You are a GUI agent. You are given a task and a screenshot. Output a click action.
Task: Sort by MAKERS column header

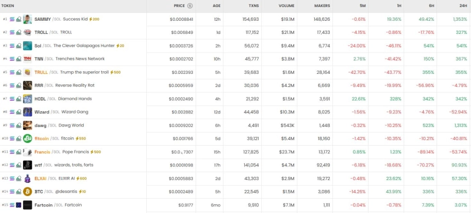[x=322, y=5]
